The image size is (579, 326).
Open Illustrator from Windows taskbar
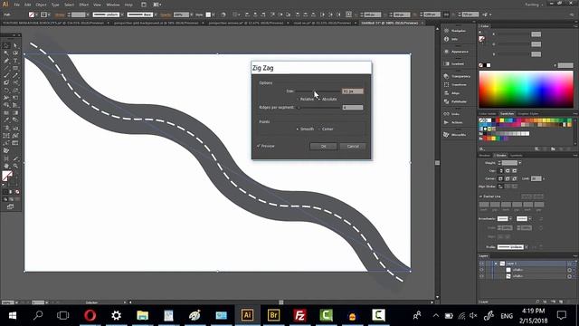(x=247, y=315)
